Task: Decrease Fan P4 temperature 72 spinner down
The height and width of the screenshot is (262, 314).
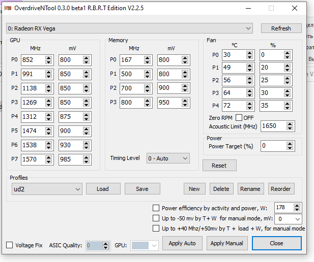Action: click(249, 108)
